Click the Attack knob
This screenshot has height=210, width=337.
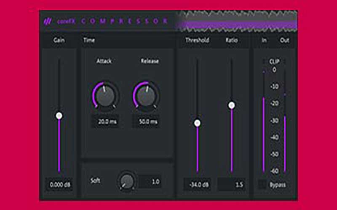(105, 96)
